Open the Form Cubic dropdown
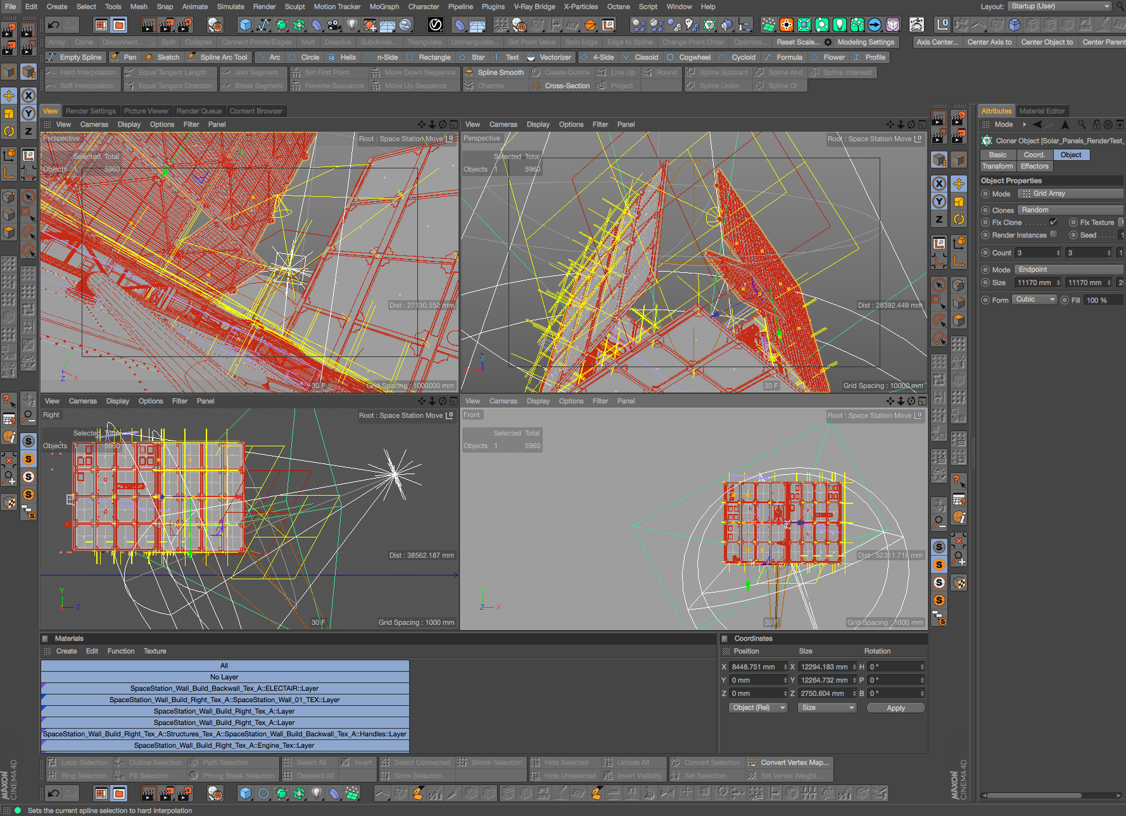The width and height of the screenshot is (1126, 816). point(1035,299)
